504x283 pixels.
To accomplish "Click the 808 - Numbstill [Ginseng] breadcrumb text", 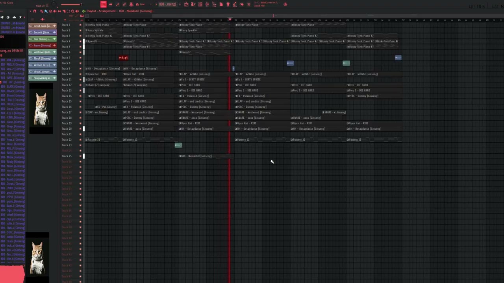I will click(135, 11).
